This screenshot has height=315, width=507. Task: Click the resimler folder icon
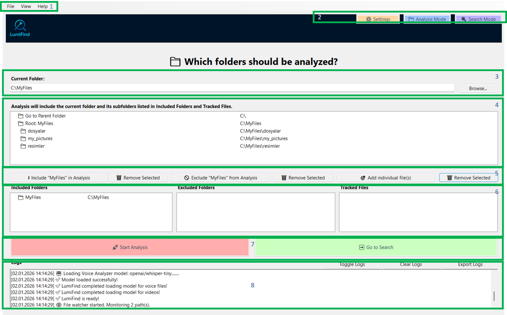pos(23,146)
